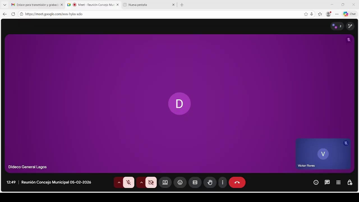Expand video settings arrow next to camera
359x202 pixels.
point(141,182)
